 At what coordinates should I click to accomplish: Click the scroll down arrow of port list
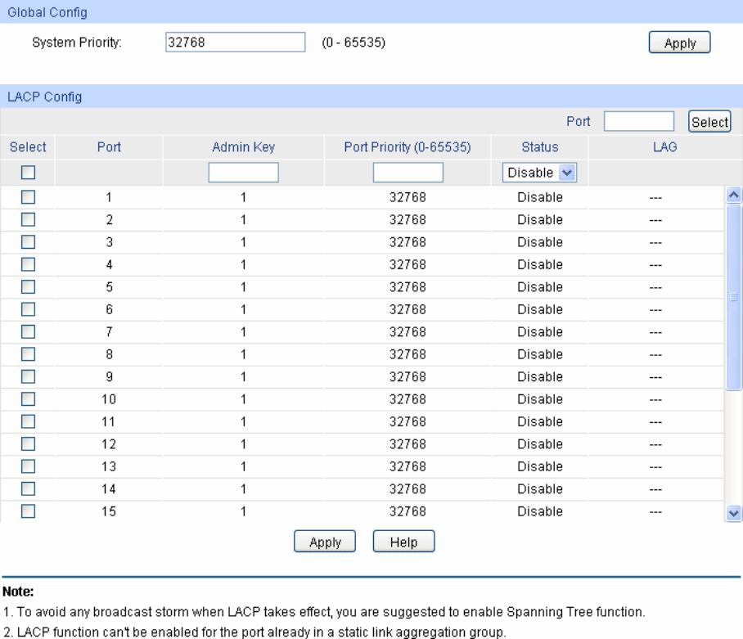point(733,513)
